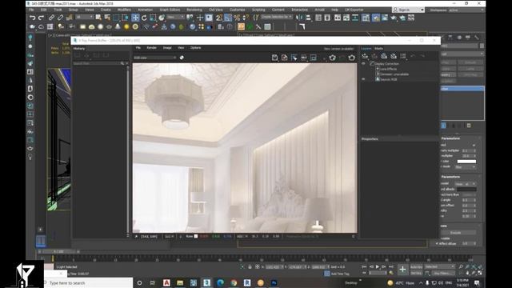Create a V-Ray sun light from toolbar

point(126,26)
